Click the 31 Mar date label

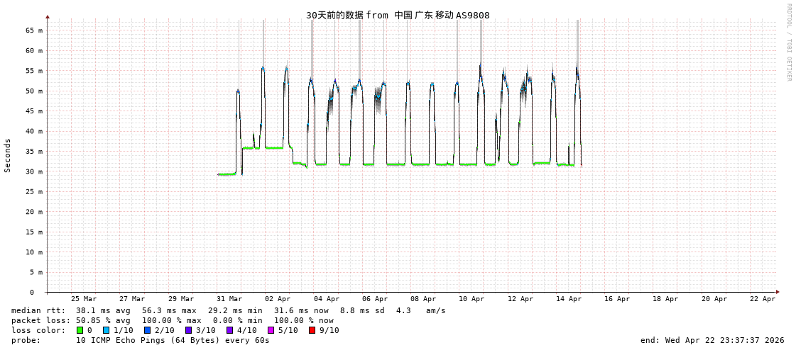229,299
